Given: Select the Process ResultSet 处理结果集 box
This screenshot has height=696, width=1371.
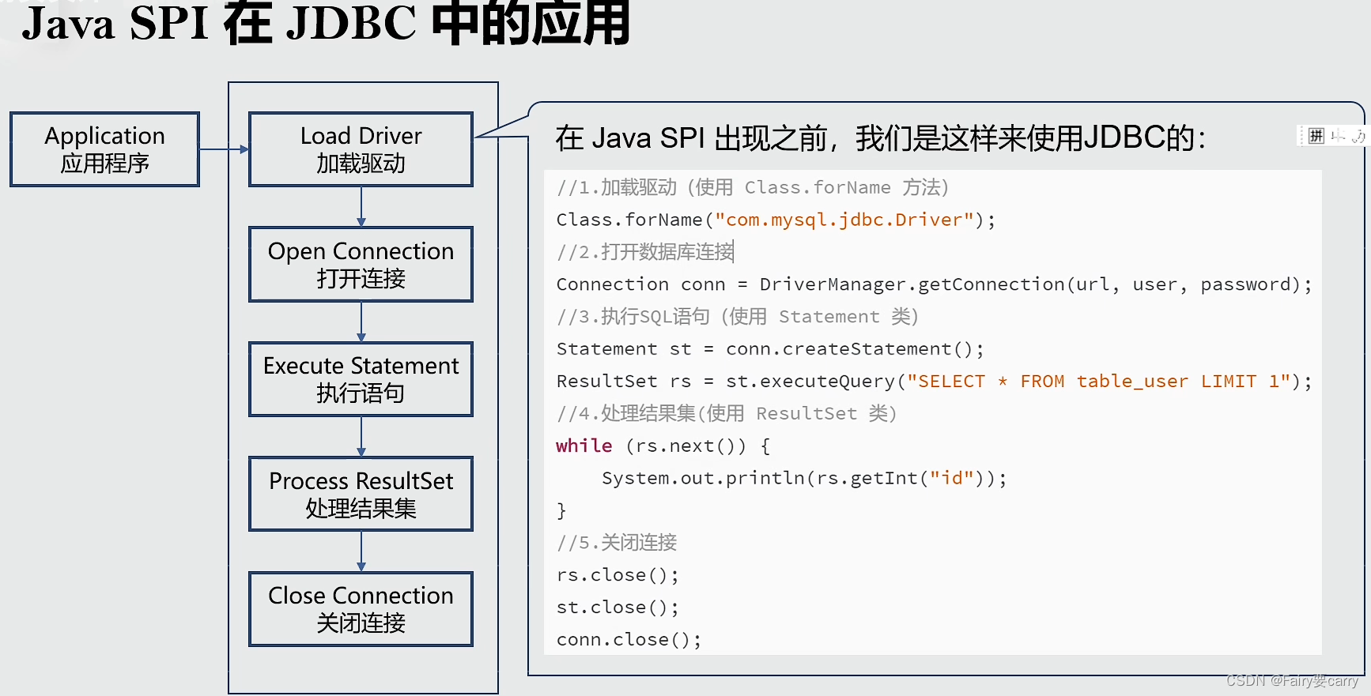Looking at the screenshot, I should [361, 494].
